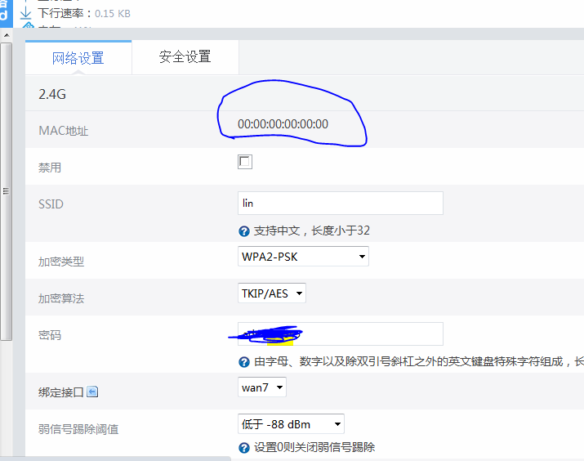Switch to the 安全设置 tab
Viewport: 584px width, 461px height.
click(x=185, y=57)
